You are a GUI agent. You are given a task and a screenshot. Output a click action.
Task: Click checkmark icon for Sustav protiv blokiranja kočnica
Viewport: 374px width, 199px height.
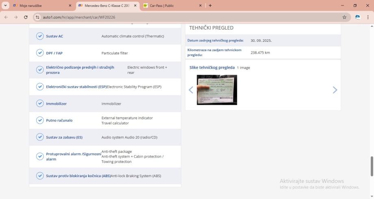[40, 176]
